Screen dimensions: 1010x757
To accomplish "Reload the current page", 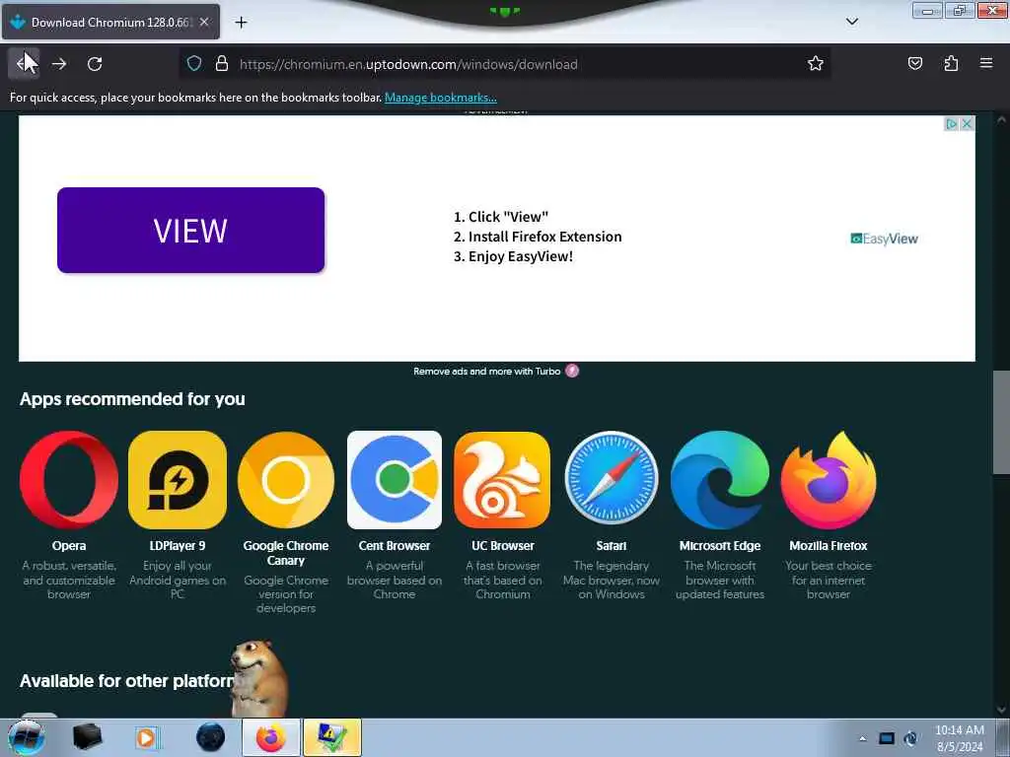I will pos(95,64).
